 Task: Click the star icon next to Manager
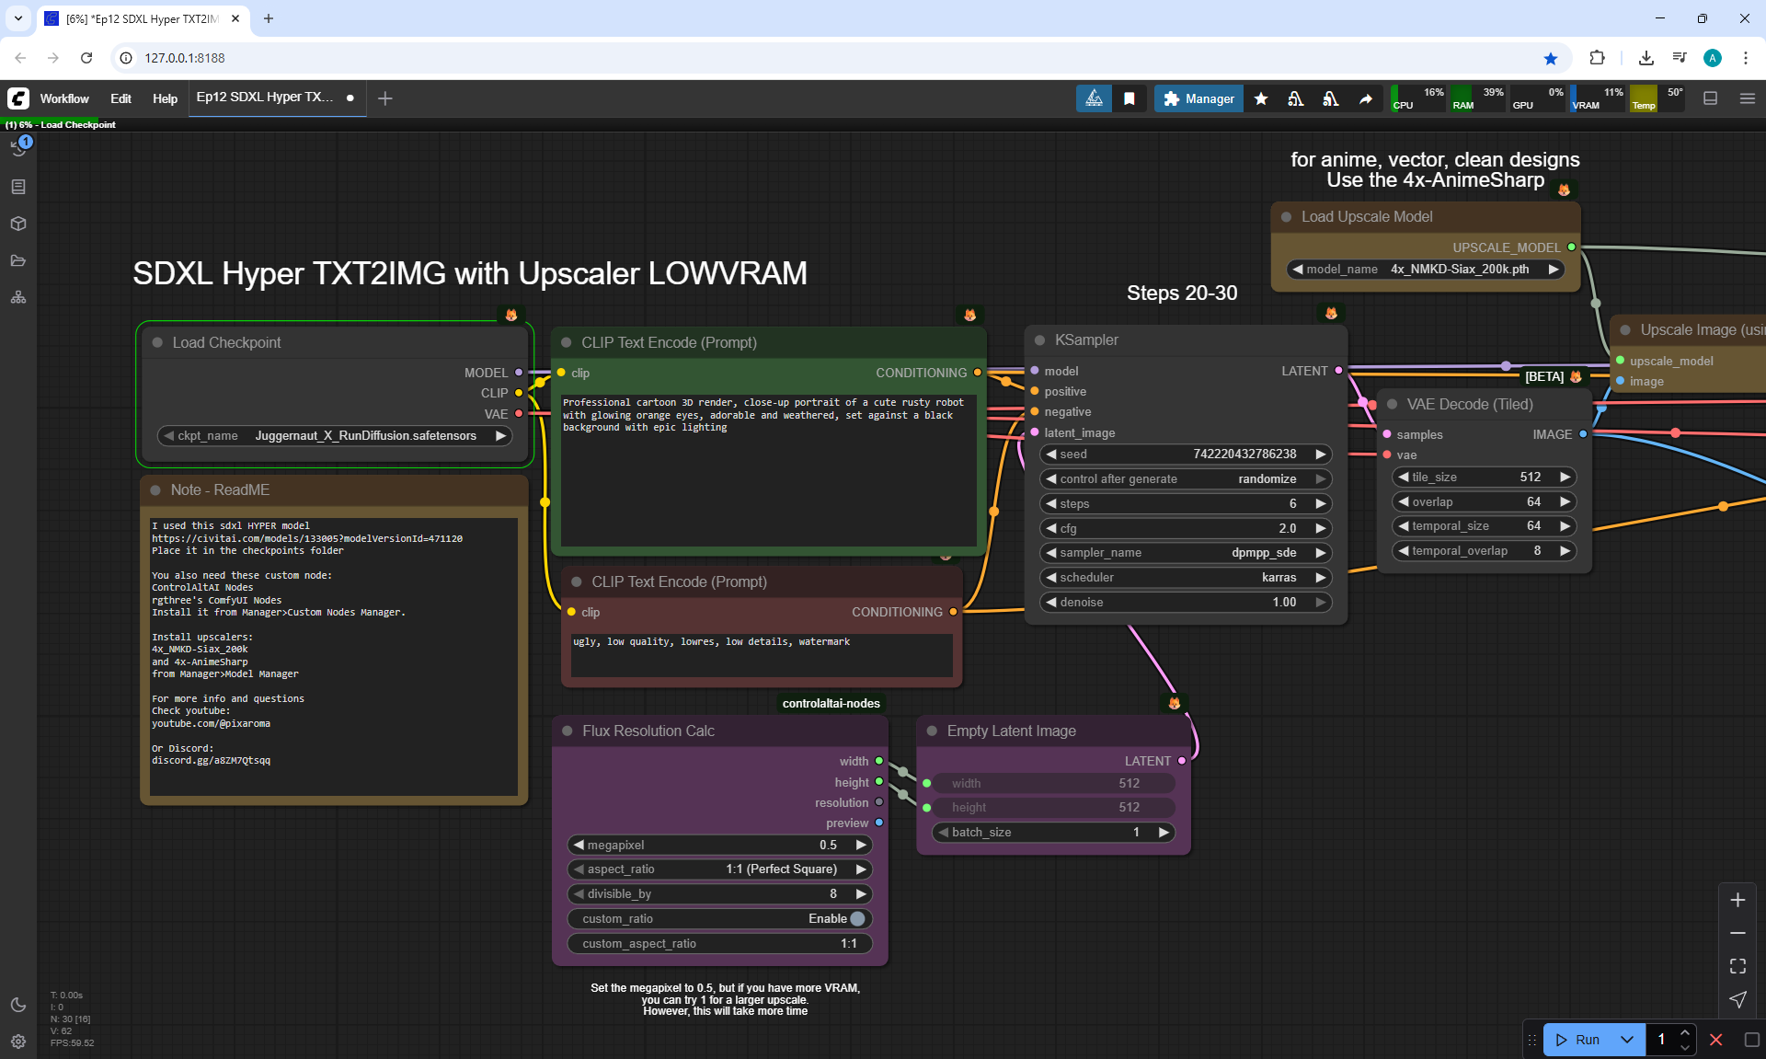click(x=1261, y=98)
